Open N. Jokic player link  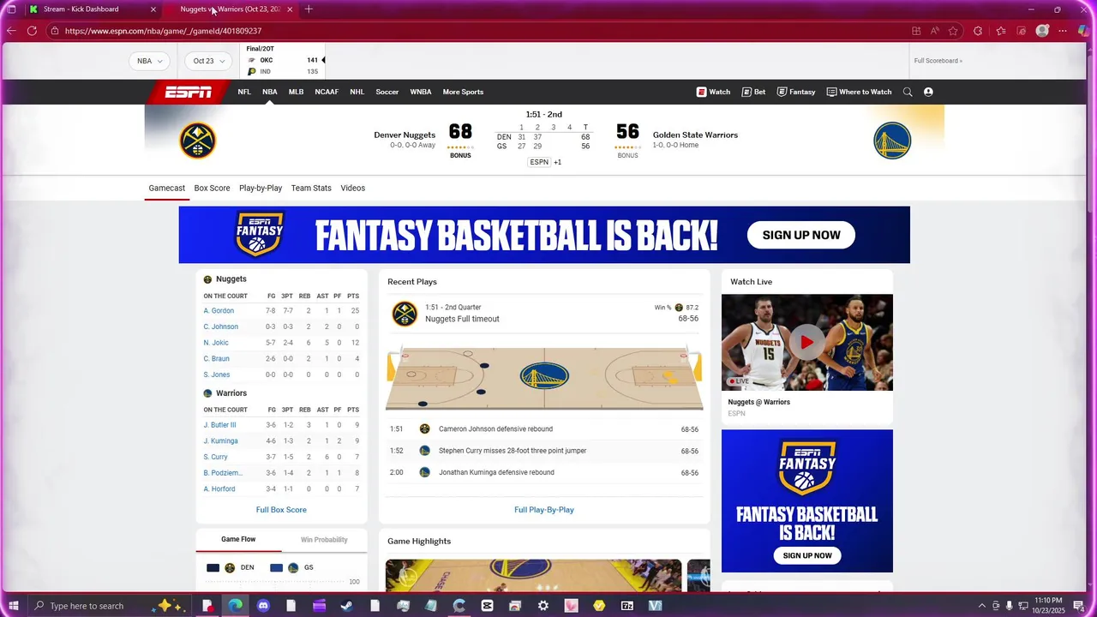pos(216,343)
